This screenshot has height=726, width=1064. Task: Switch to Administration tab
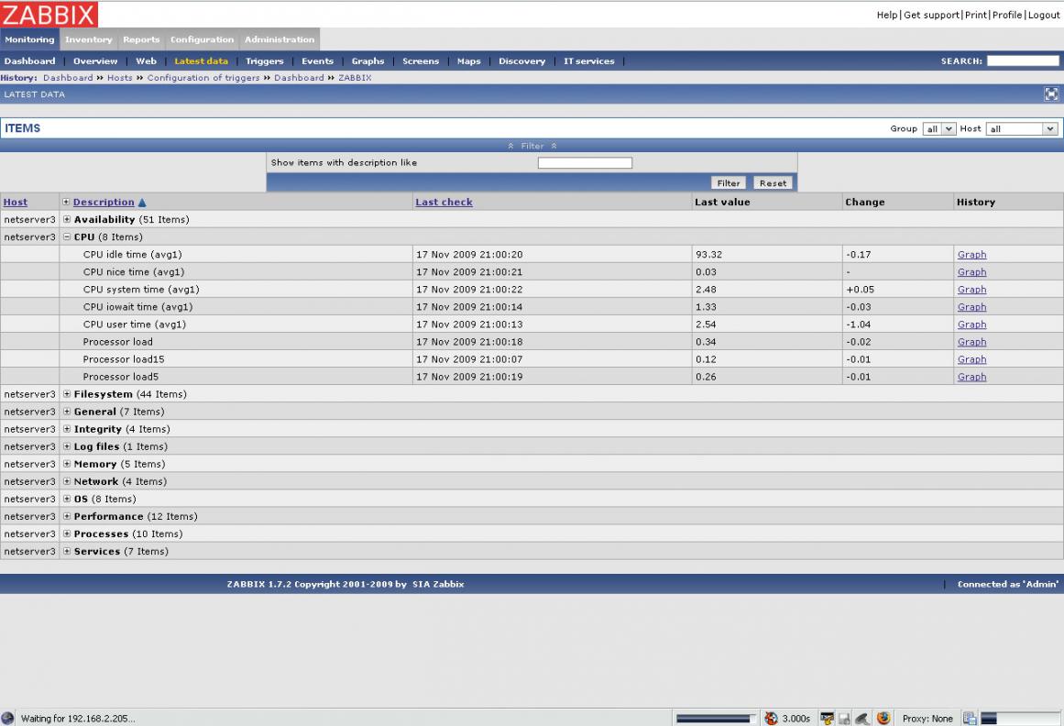point(280,39)
